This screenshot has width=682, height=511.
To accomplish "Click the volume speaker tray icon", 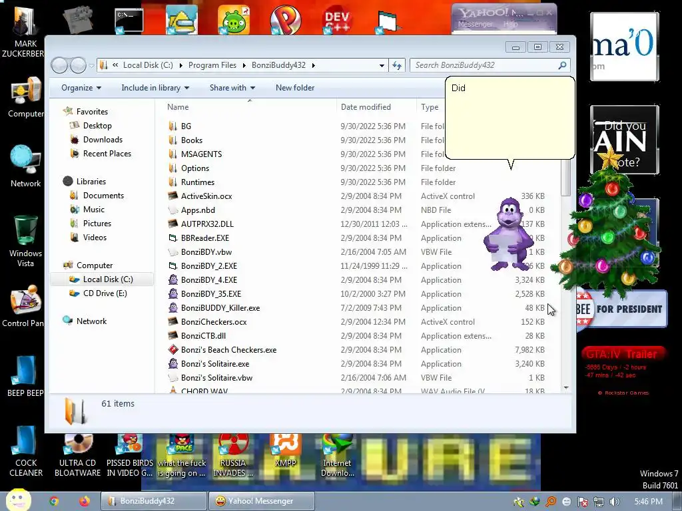I will point(614,502).
